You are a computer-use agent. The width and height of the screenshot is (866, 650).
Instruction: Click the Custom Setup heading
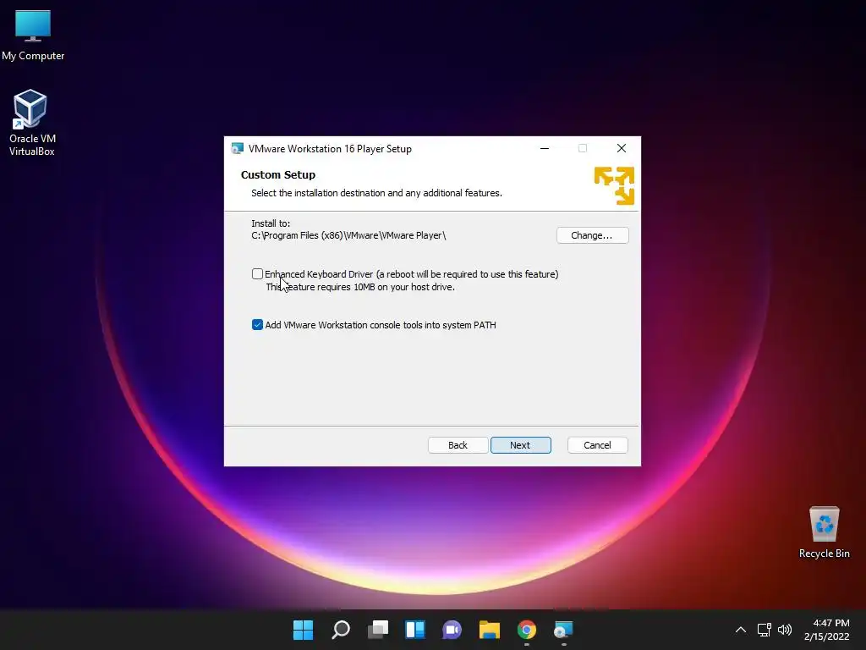point(277,174)
